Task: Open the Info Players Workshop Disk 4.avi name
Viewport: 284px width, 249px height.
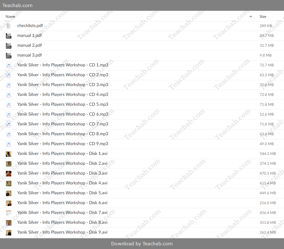Action: click(62, 183)
